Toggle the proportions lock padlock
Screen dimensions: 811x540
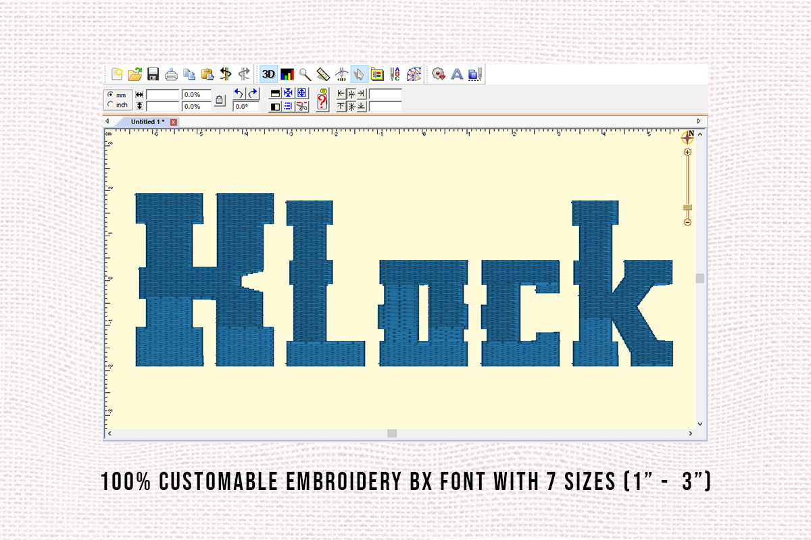218,101
